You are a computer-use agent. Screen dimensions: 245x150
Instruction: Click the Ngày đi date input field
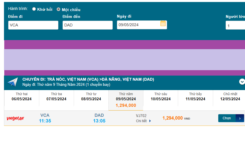pos(138,25)
